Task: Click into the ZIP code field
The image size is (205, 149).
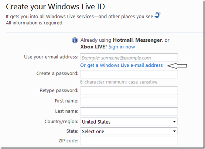Action: (129, 141)
